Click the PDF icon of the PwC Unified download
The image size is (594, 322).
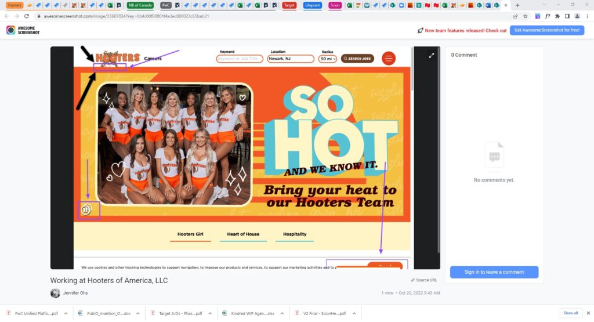(8, 313)
